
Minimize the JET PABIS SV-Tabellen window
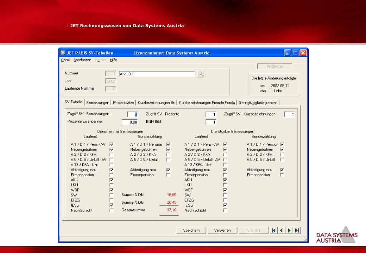click(x=287, y=53)
